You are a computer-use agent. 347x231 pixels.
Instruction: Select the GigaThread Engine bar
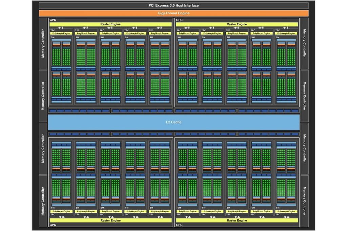pos(174,13)
